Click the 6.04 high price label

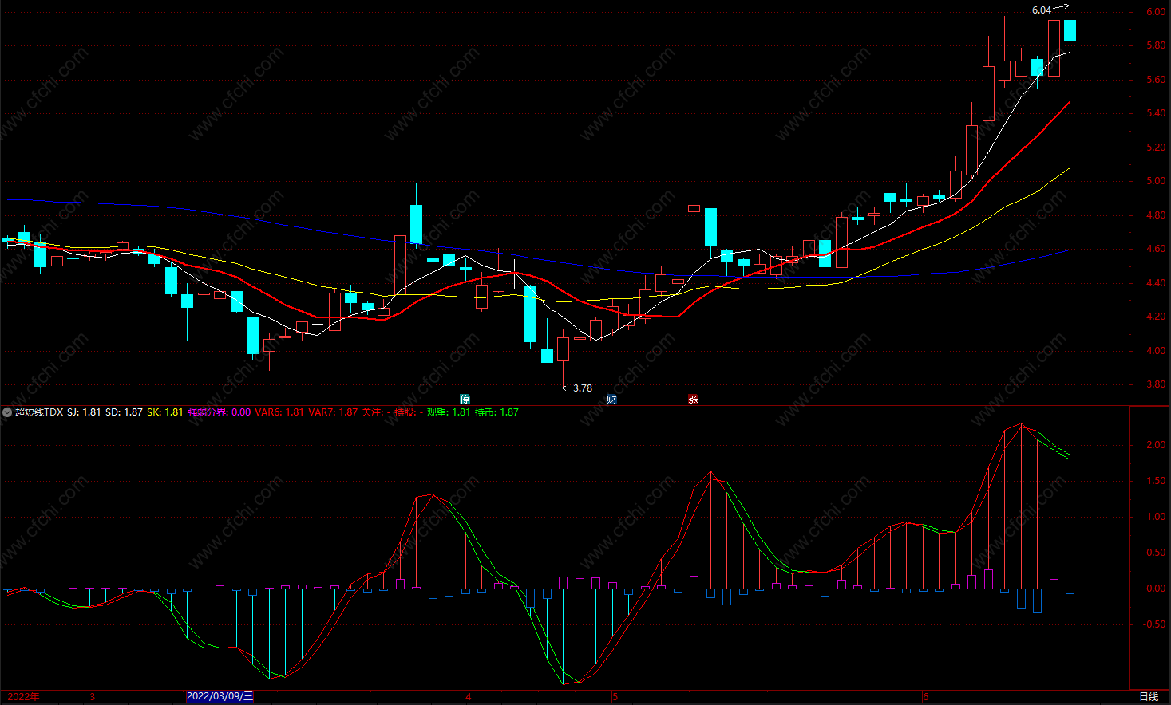[x=1042, y=10]
